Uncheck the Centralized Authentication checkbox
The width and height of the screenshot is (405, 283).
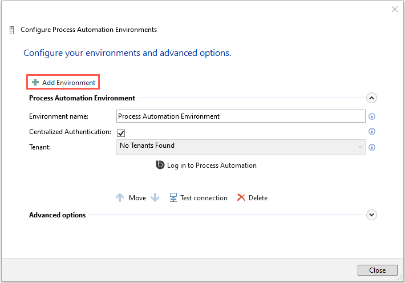tap(121, 132)
